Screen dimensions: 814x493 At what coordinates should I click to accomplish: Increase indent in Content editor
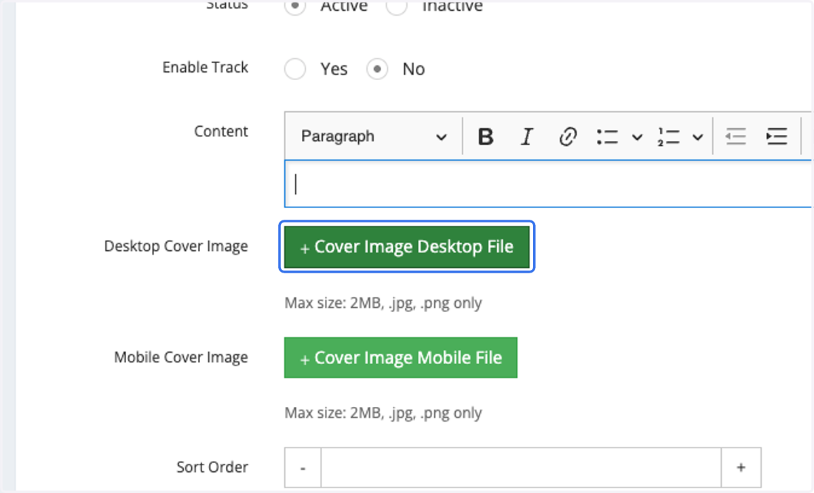[x=776, y=136]
